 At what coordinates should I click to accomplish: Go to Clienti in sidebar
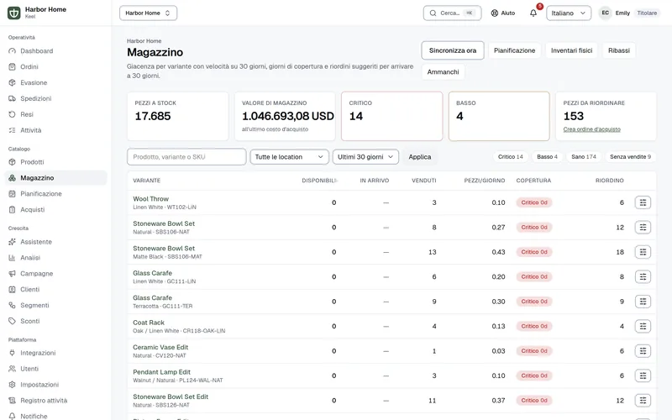[55, 289]
